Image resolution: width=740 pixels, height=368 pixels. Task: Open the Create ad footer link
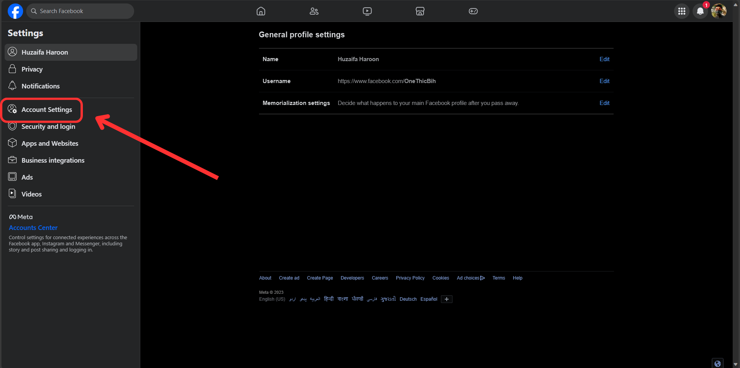289,278
